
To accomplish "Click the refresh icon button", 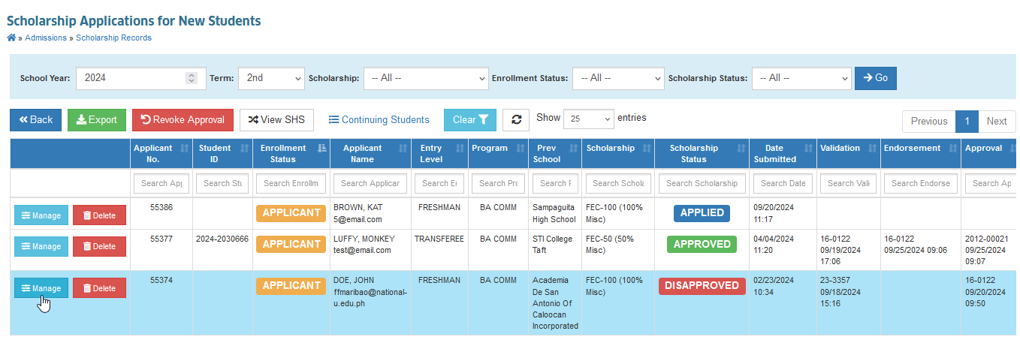I will coord(516,120).
